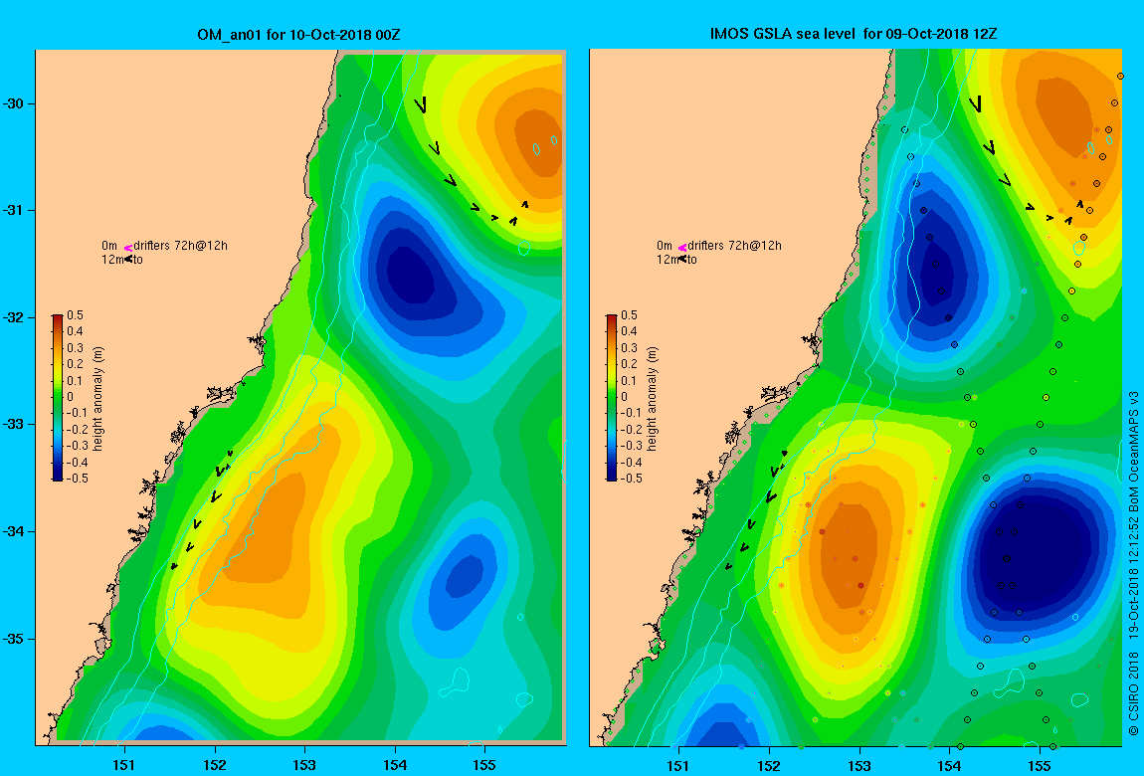Click the IMOS GSLA sea level map title
Screen dimensions: 1144x776
pyautogui.click(x=854, y=34)
